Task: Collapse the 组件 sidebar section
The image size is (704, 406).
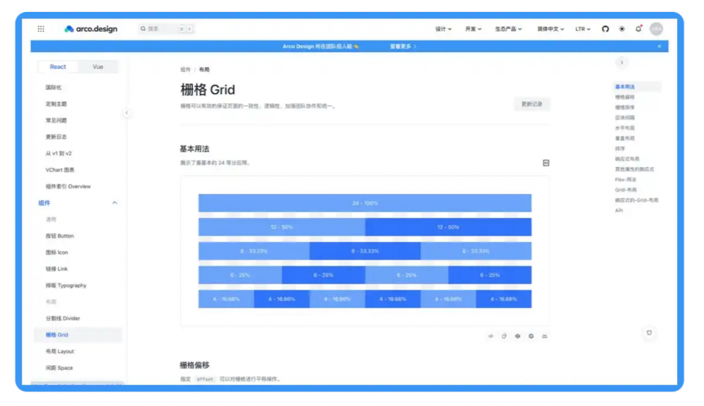Action: click(115, 203)
